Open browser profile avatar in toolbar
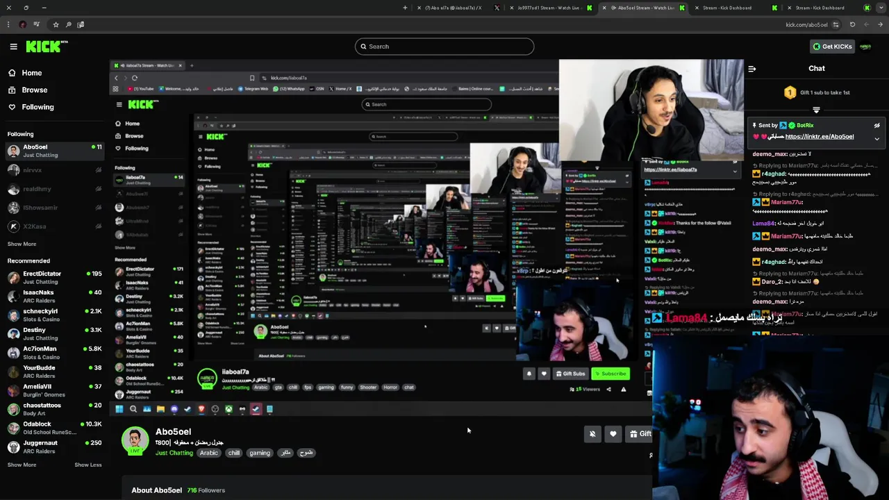Image resolution: width=889 pixels, height=500 pixels. pyautogui.click(x=23, y=25)
